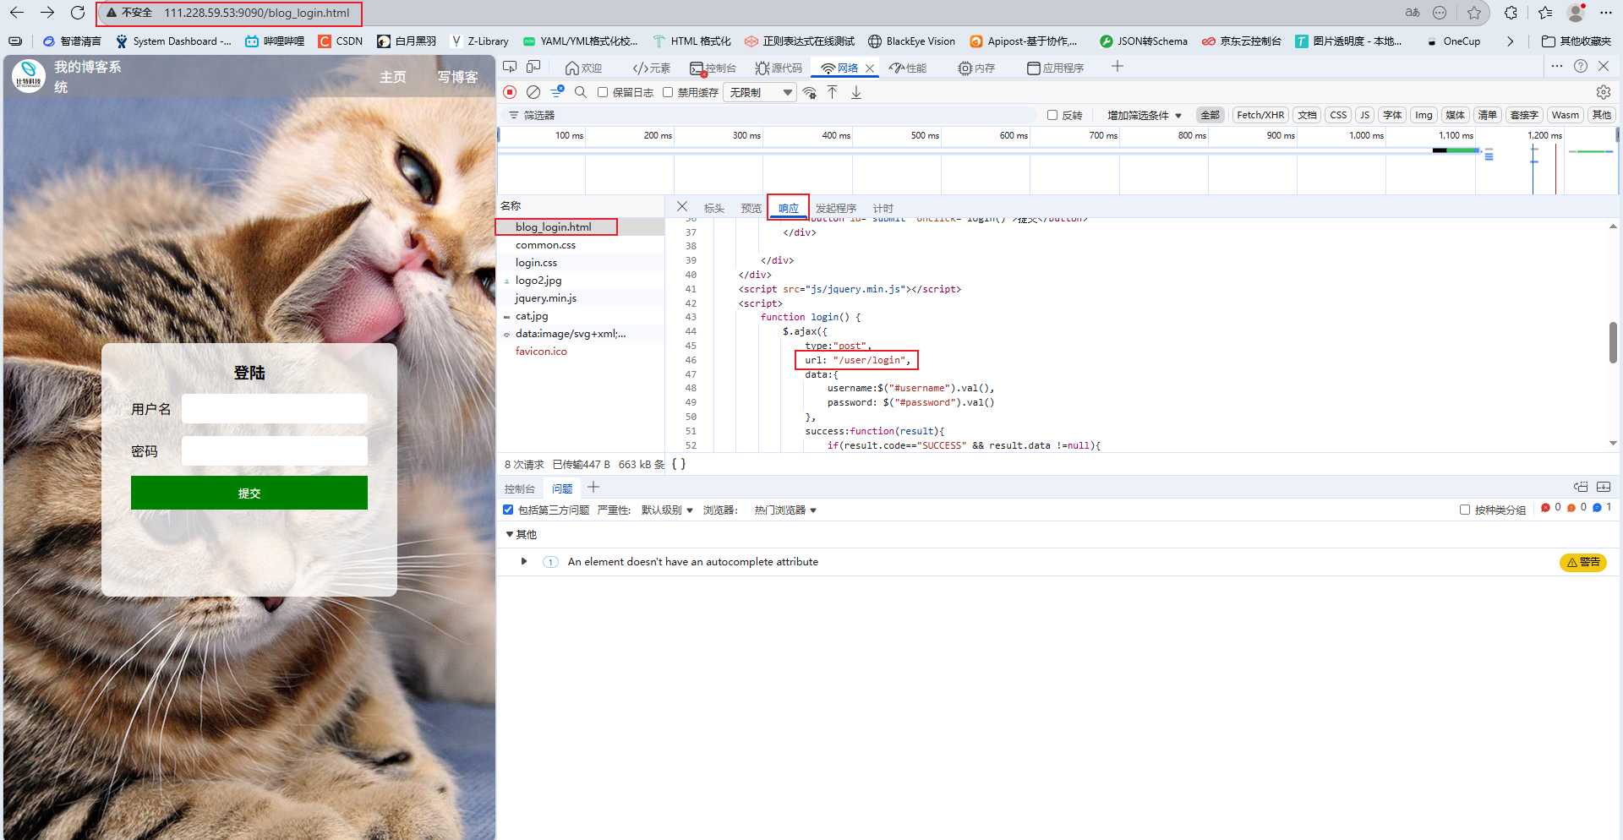The height and width of the screenshot is (840, 1623).
Task: Click the import HAR upload arrow
Action: (x=833, y=92)
